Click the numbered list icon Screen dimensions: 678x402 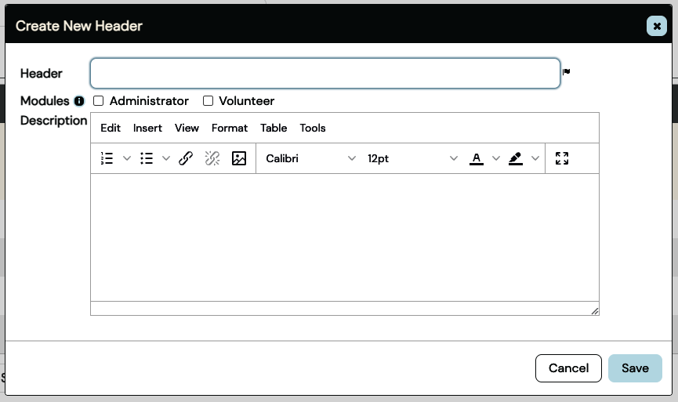107,158
